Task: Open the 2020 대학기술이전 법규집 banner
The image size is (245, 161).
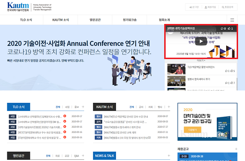Action: [207, 122]
